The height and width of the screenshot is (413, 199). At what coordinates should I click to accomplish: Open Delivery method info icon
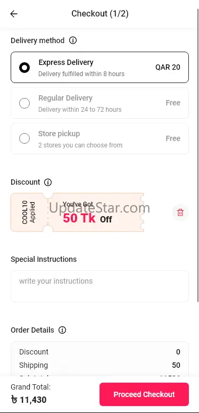[x=73, y=40]
